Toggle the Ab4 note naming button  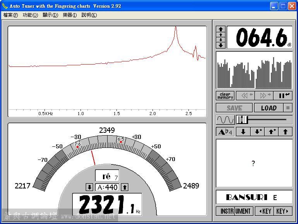tap(225, 132)
